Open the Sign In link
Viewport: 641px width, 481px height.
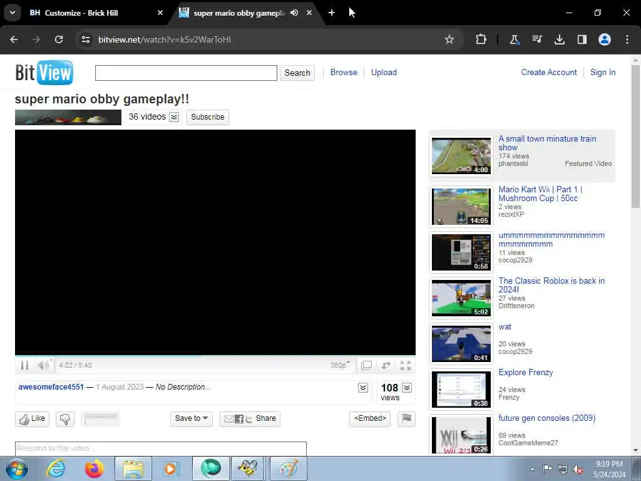603,73
